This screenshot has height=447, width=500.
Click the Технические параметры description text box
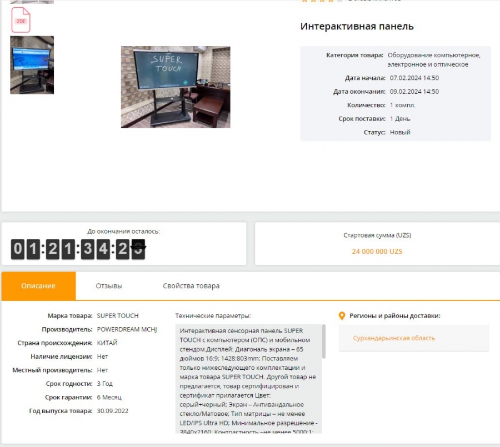248,379
